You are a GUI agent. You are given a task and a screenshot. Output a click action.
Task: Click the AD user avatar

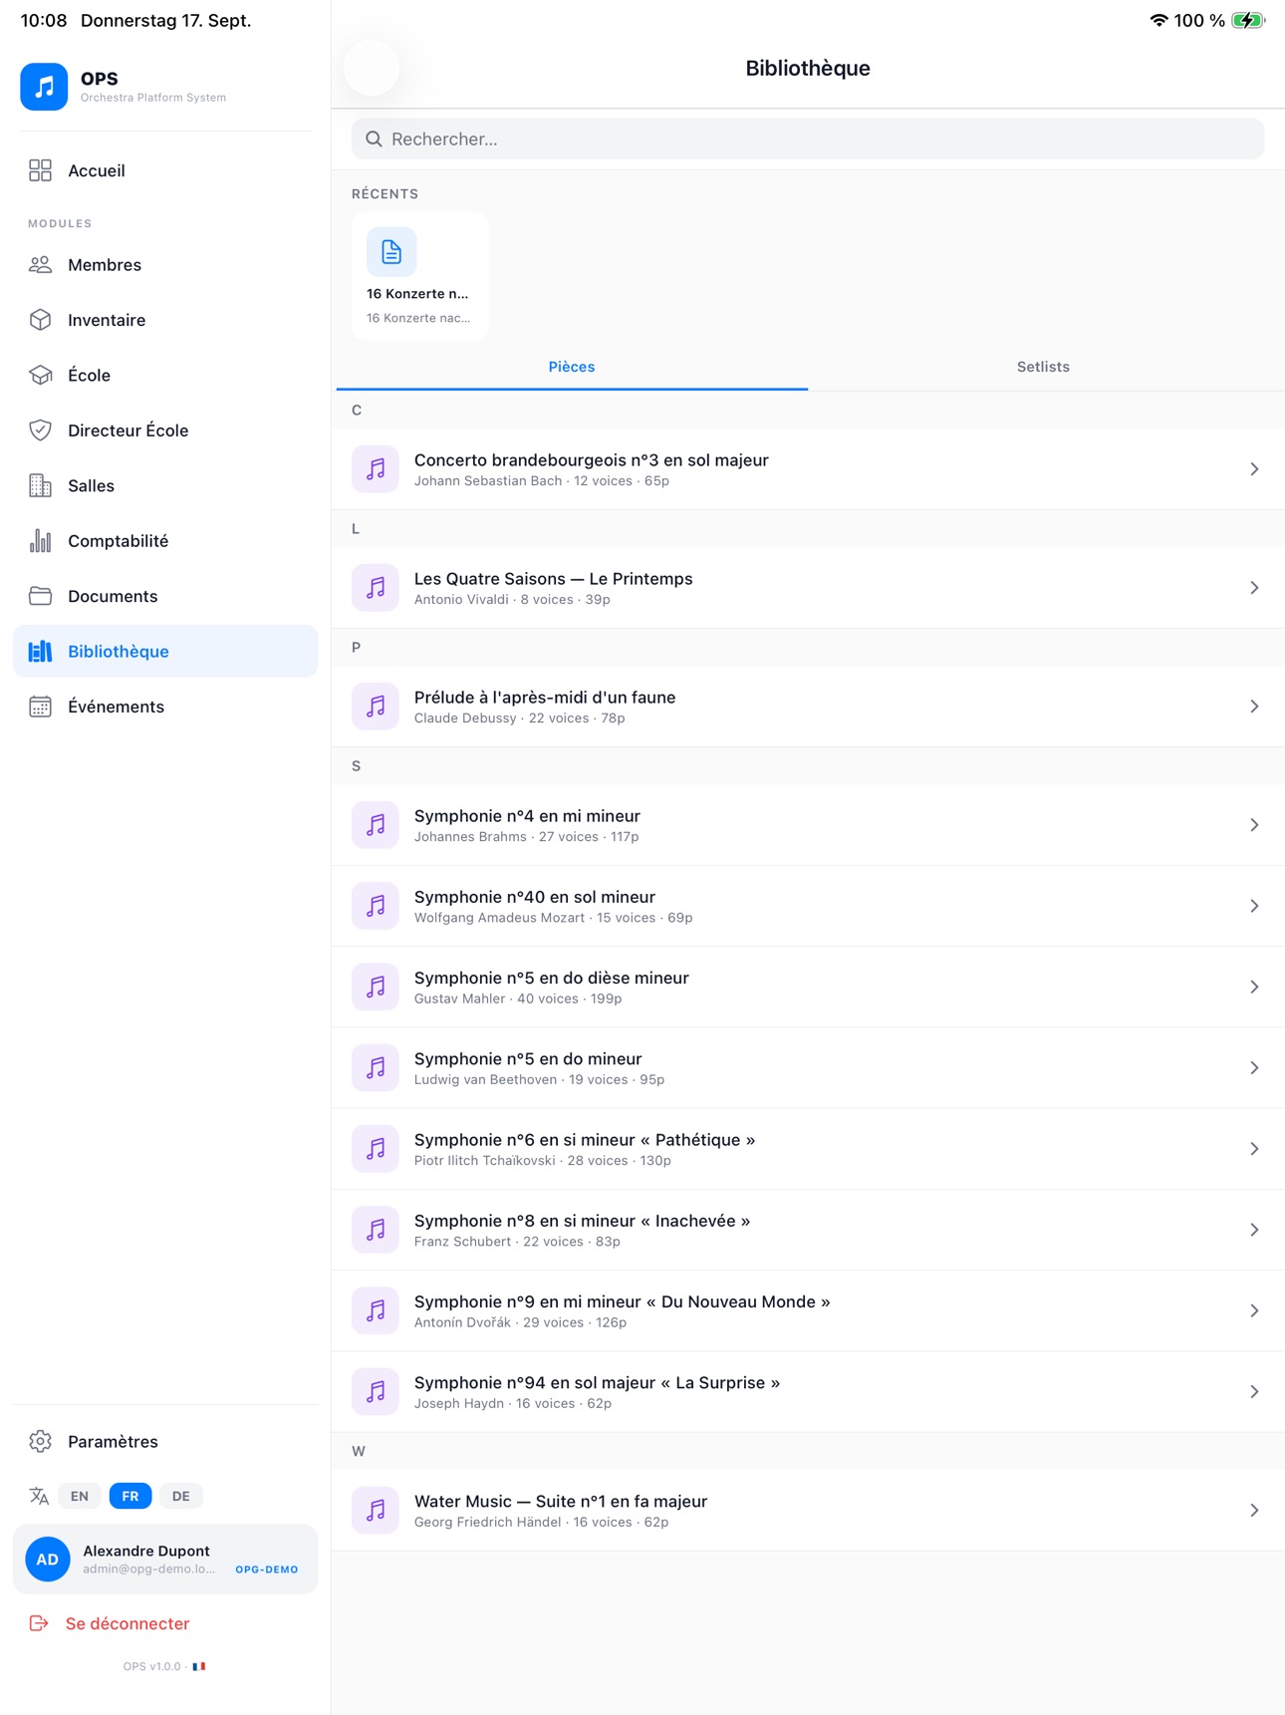click(x=48, y=1560)
